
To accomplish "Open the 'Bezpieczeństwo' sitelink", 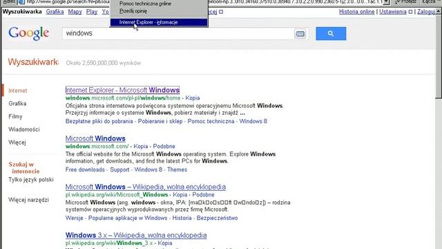I will 217,218.
